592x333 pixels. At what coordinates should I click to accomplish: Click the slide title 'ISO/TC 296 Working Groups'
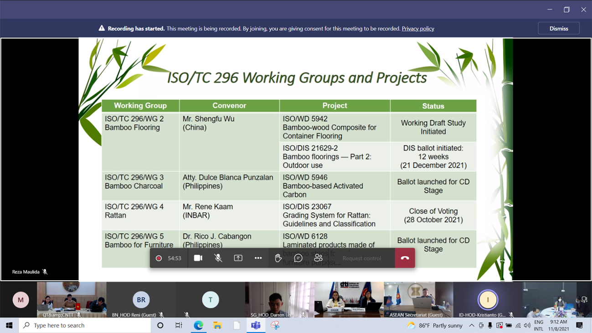tap(297, 77)
